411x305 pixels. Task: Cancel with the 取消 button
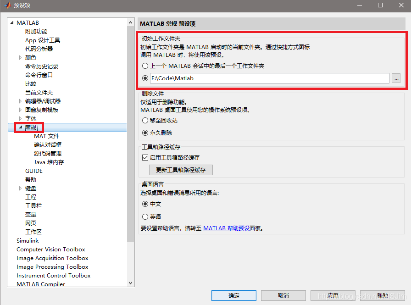[283, 295]
